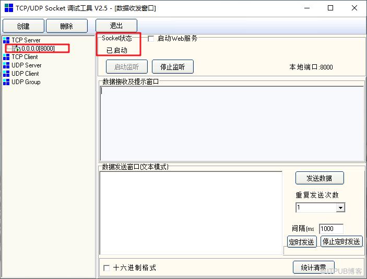Click the 退出 button
The height and width of the screenshot is (279, 367).
coord(116,26)
